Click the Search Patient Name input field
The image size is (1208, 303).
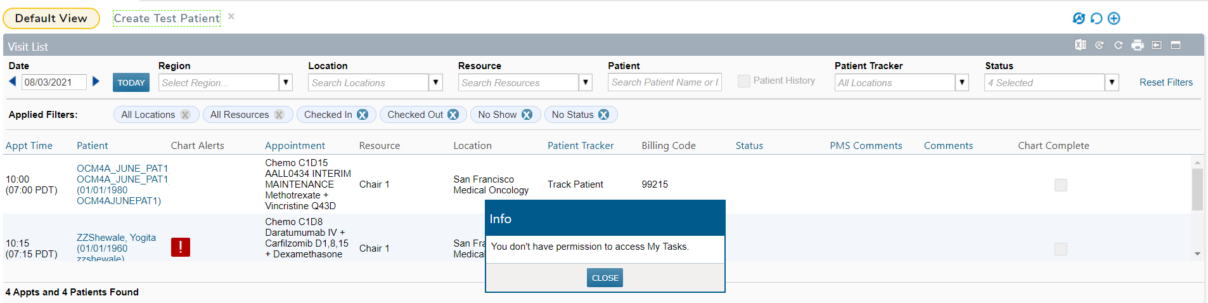pyautogui.click(x=664, y=82)
